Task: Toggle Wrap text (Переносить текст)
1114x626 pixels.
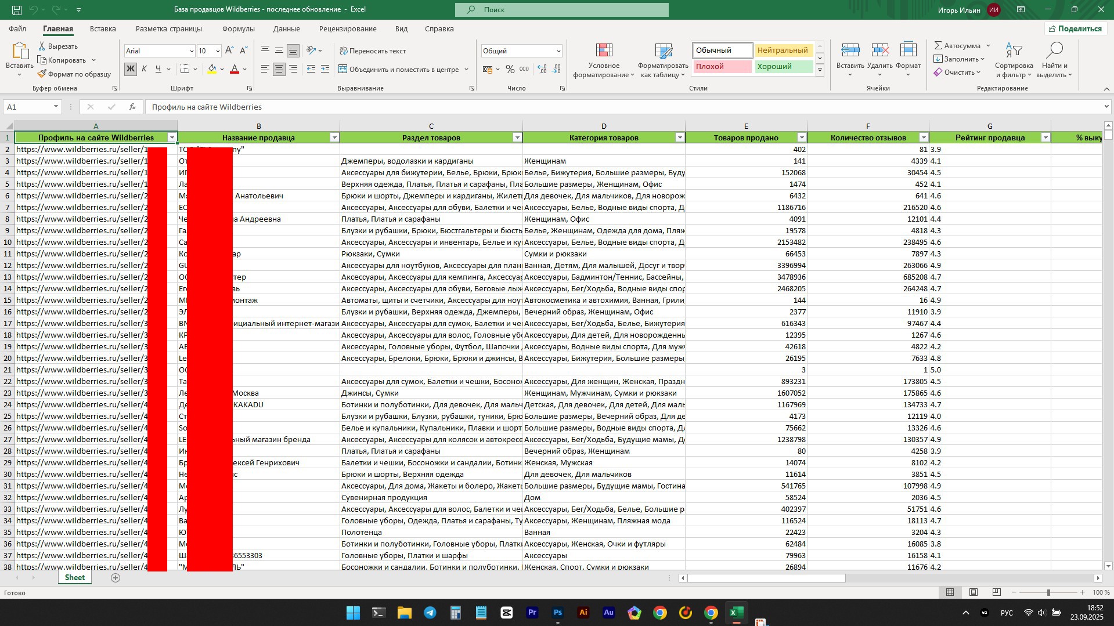Action: (x=372, y=51)
